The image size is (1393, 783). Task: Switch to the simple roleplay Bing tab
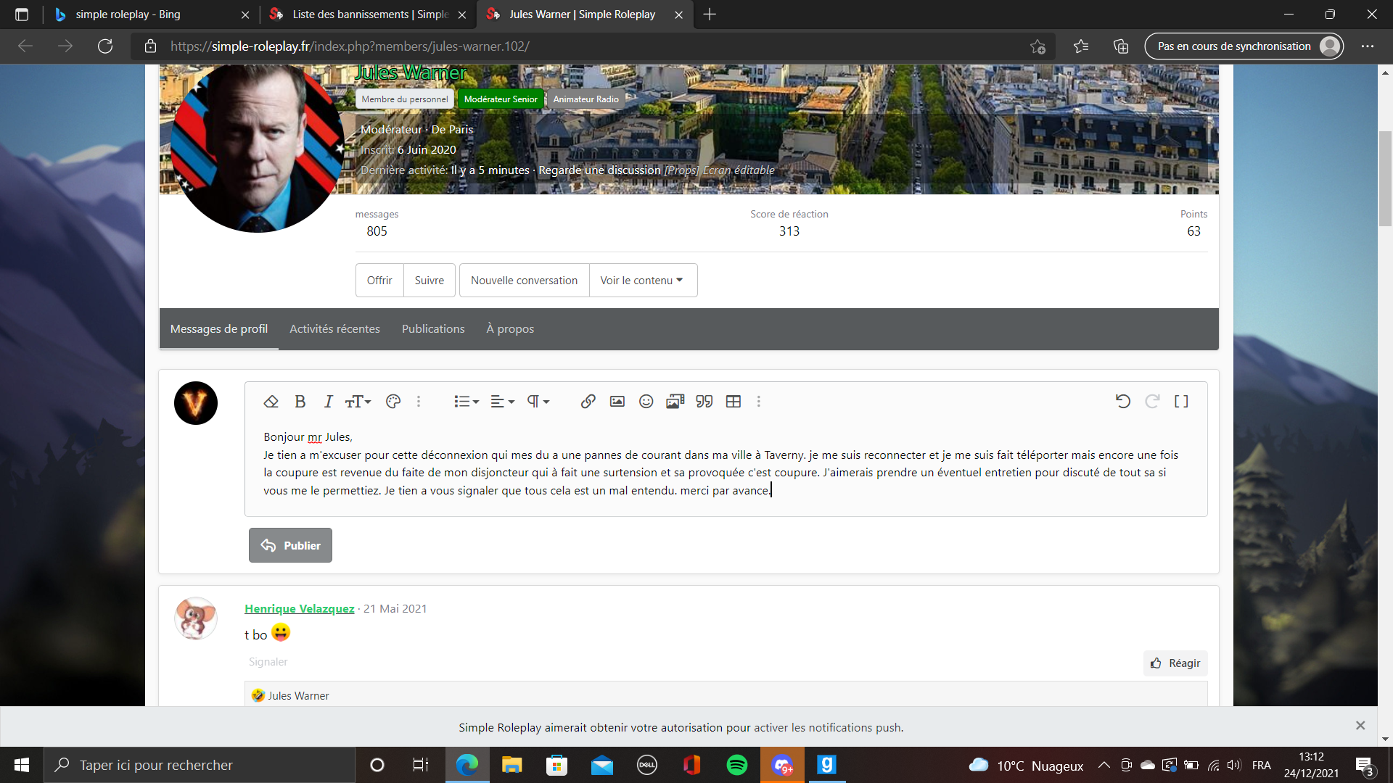(152, 14)
